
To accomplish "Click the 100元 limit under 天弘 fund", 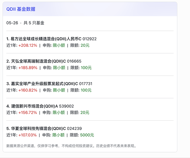I will point(86,68).
